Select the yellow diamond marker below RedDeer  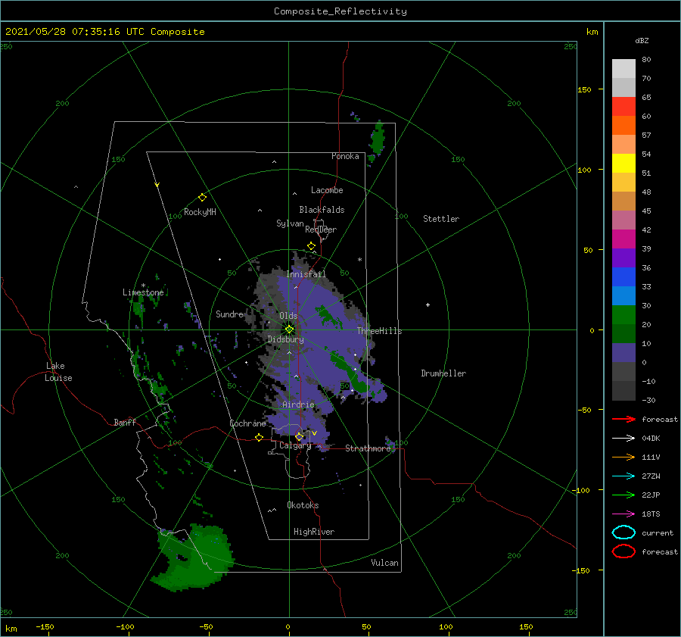click(312, 246)
